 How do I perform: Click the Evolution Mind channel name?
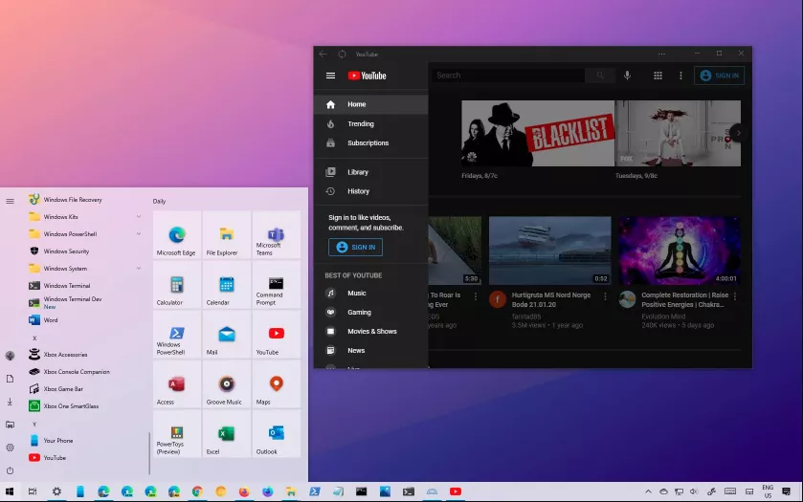(663, 316)
